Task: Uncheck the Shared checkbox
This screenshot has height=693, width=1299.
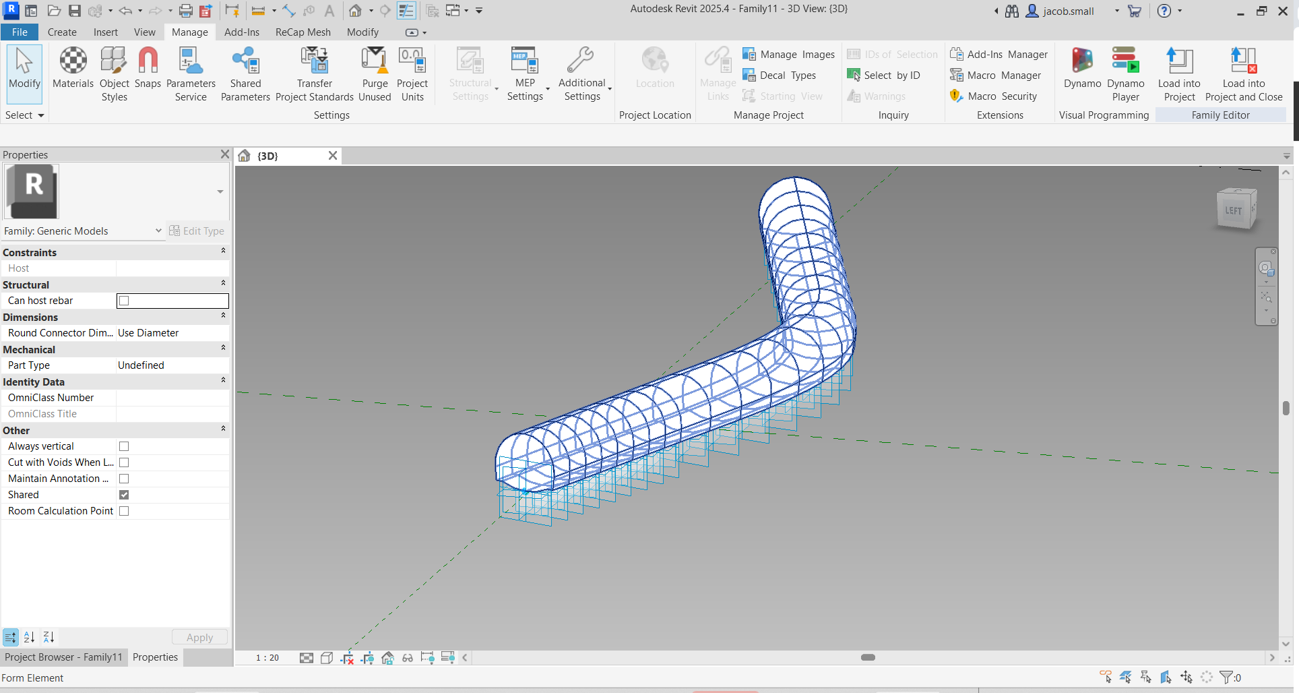Action: (124, 495)
